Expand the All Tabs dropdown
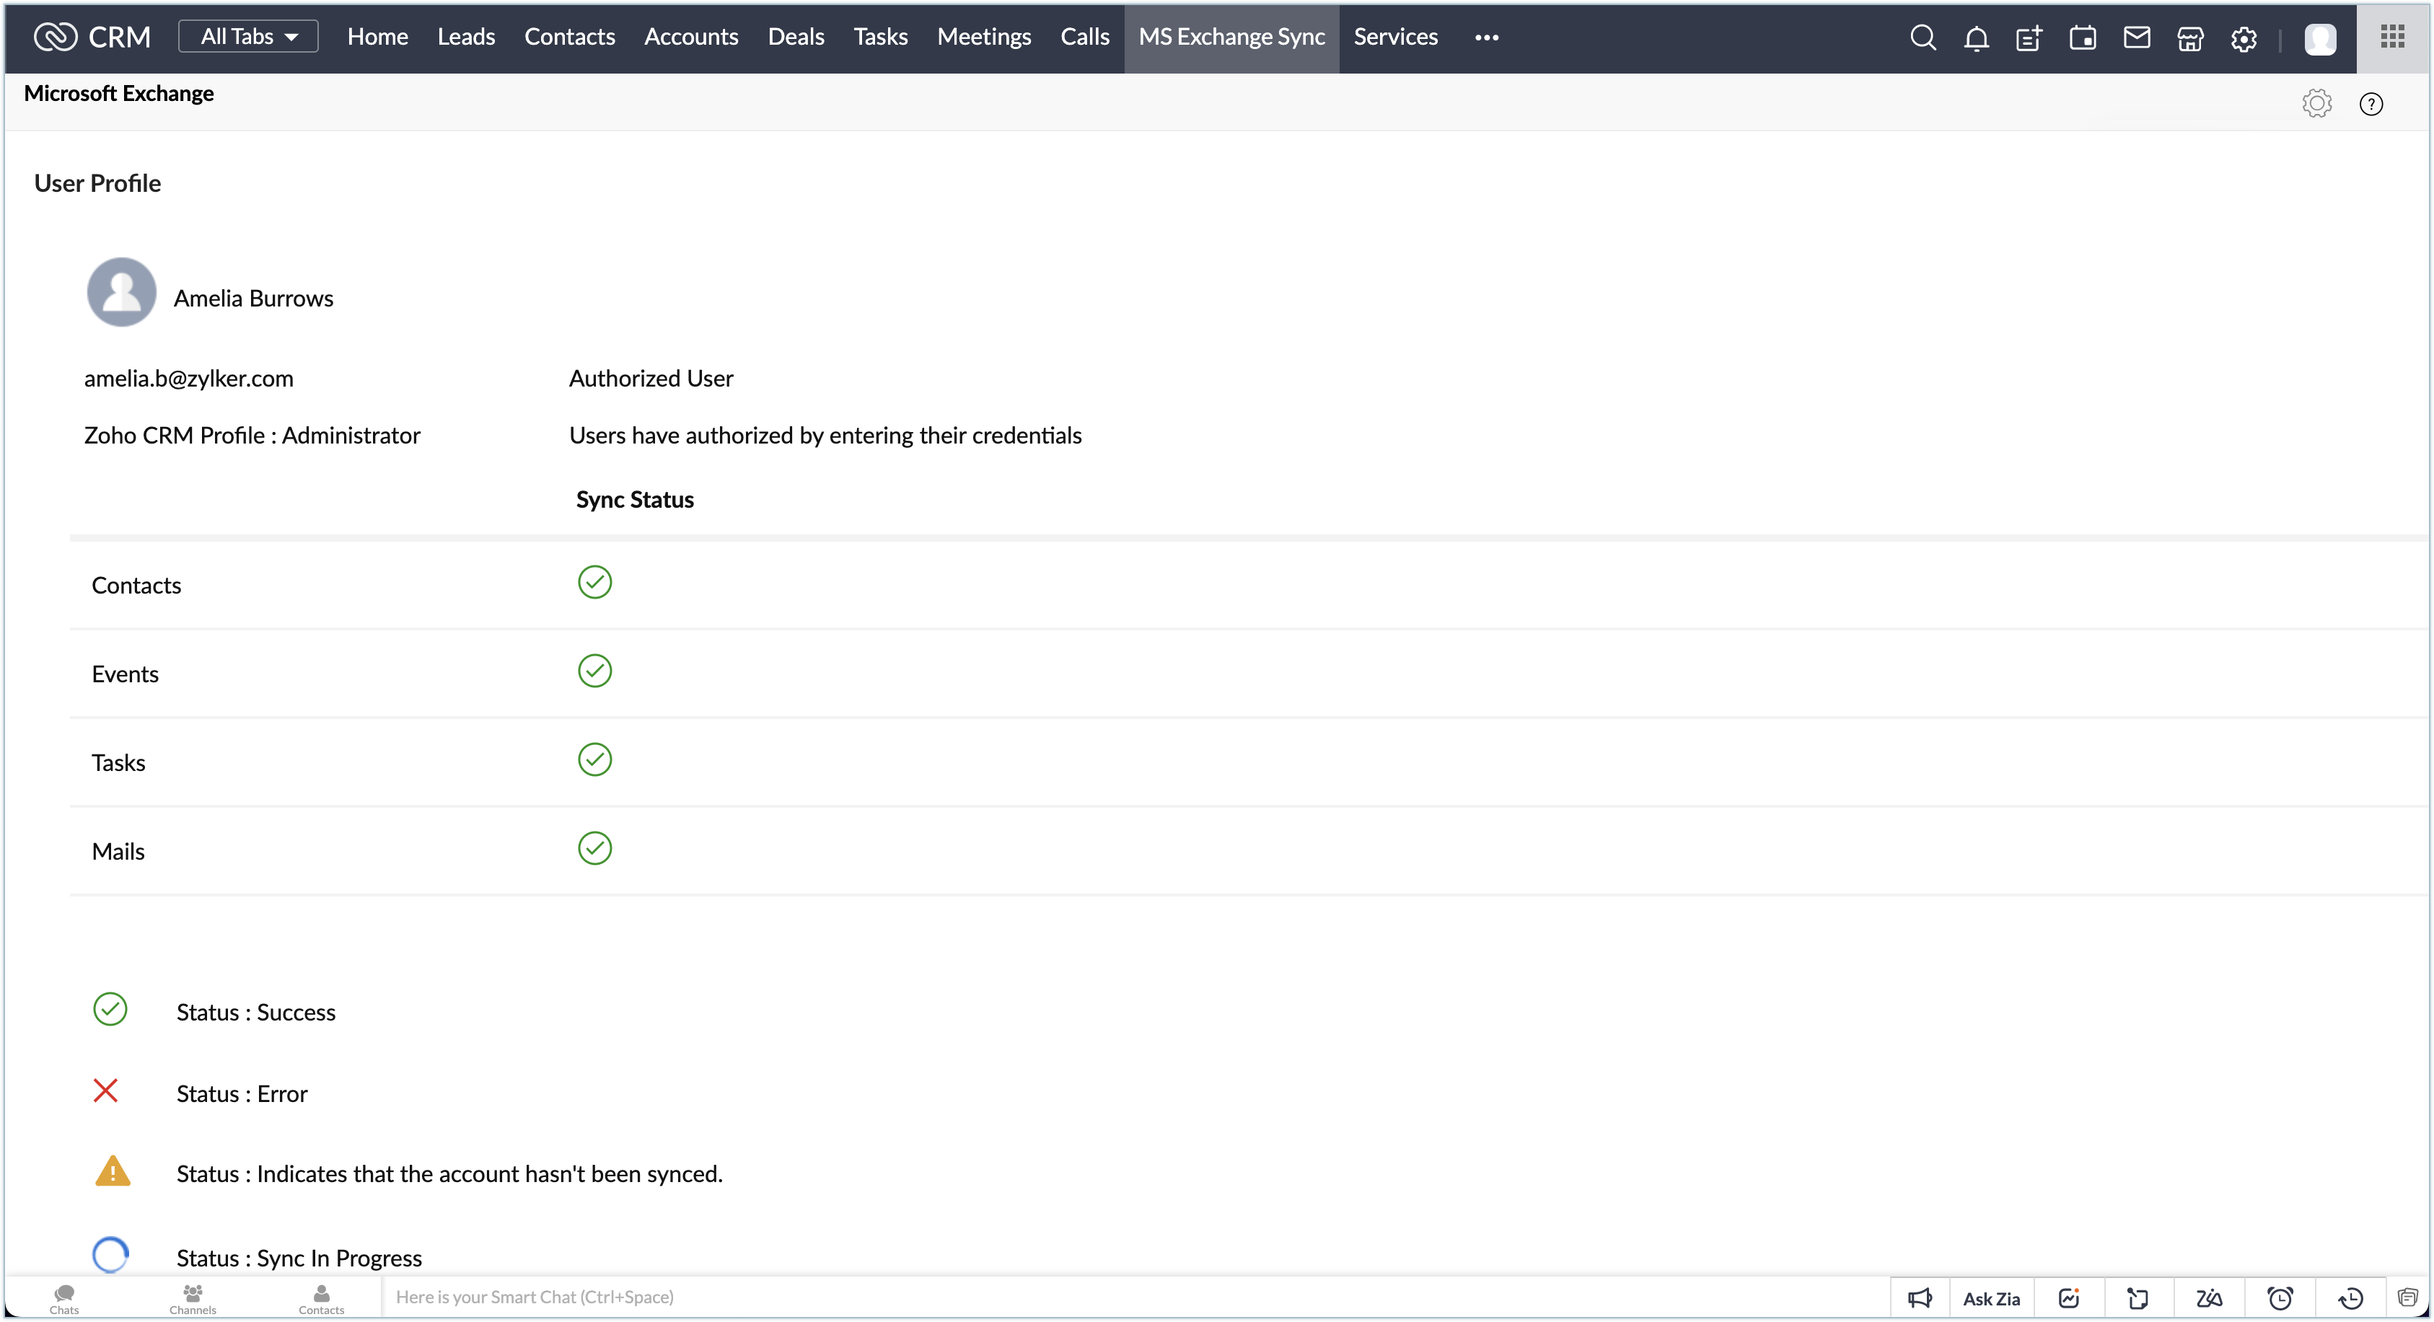 (x=248, y=37)
